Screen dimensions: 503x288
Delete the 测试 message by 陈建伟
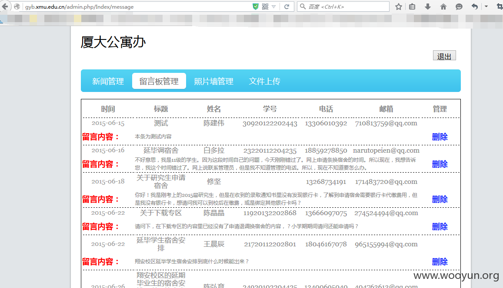click(x=440, y=137)
